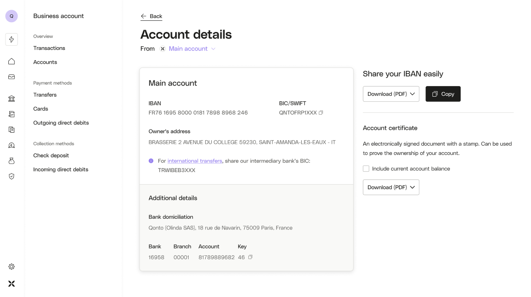Image resolution: width=531 pixels, height=297 pixels.
Task: Go Back using the arrow link
Action: 152,16
